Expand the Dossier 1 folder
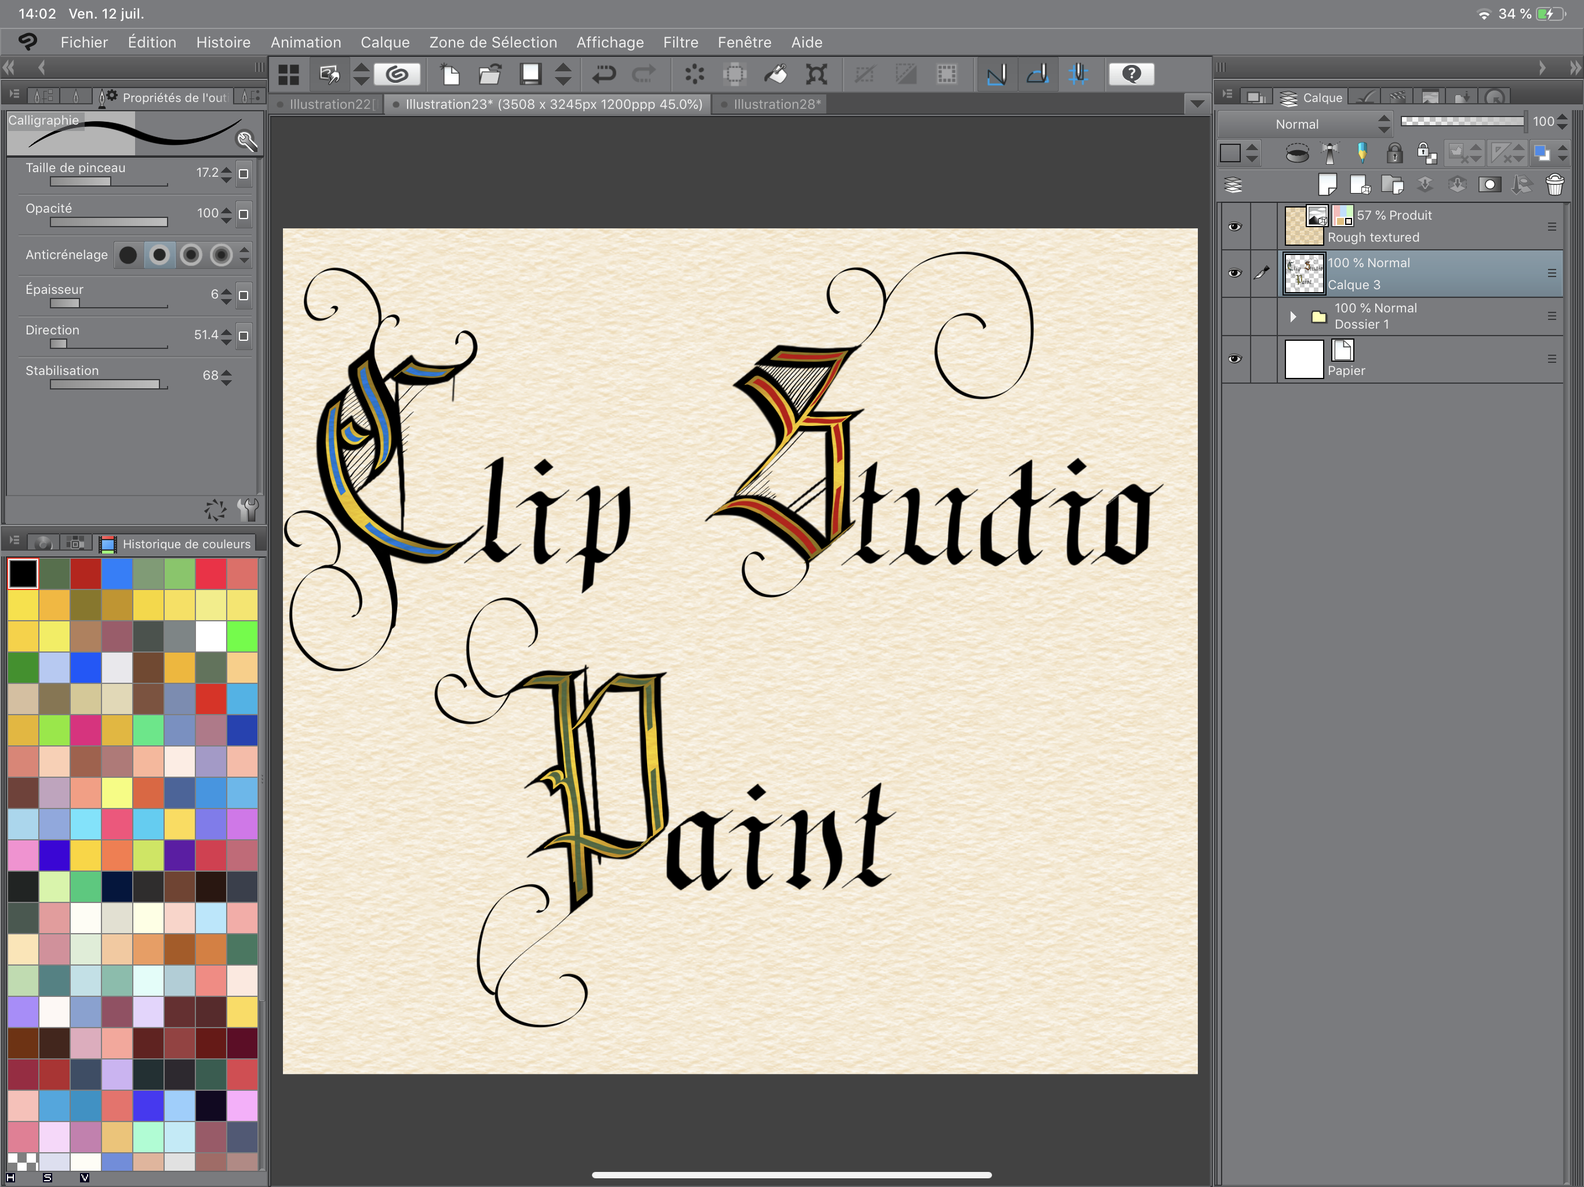The width and height of the screenshot is (1584, 1187). point(1292,316)
